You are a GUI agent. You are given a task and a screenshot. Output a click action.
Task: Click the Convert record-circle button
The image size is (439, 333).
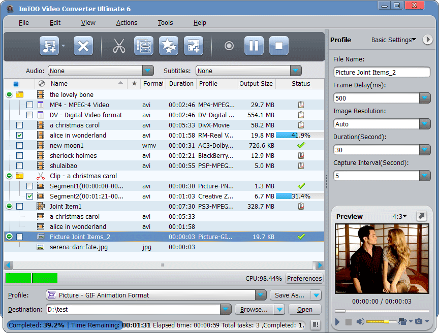click(x=229, y=46)
